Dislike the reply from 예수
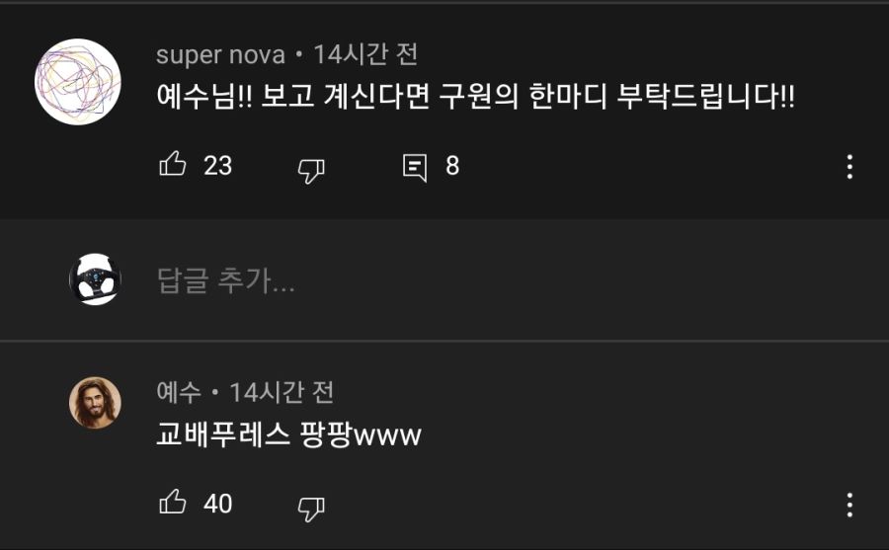The image size is (889, 550). 311,509
